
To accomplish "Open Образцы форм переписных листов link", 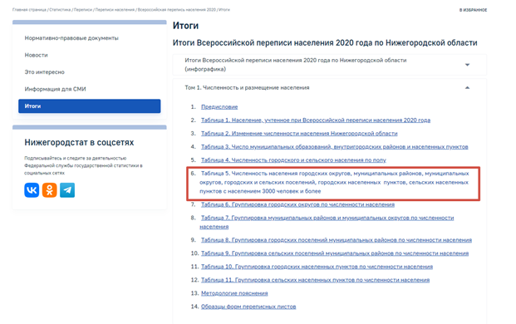I will [248, 307].
